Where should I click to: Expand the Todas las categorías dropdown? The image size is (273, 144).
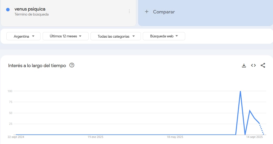(116, 36)
